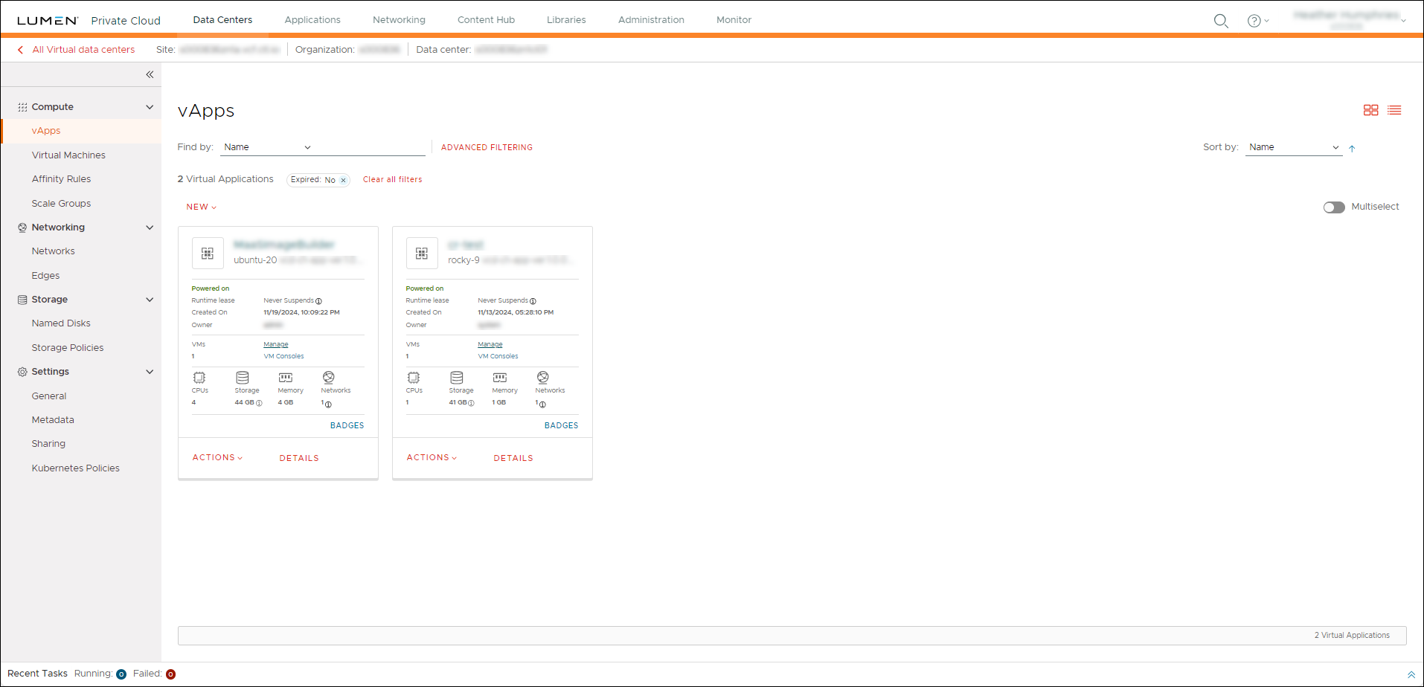Select the card grid view icon

(1371, 109)
